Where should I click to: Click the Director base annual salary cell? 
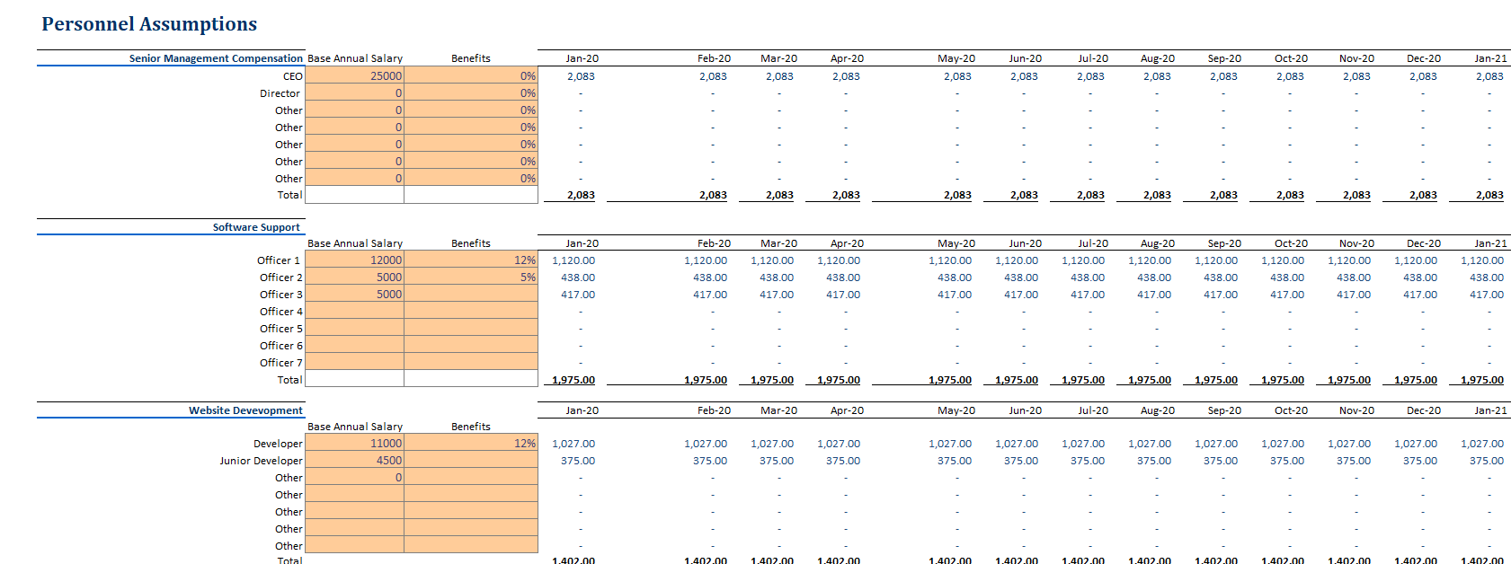point(354,93)
